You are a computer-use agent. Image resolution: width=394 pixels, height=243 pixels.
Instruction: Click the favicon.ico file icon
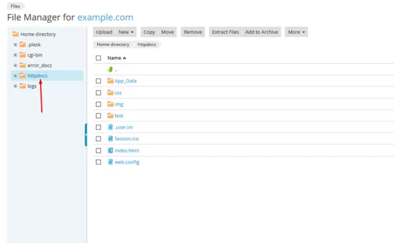click(x=110, y=139)
